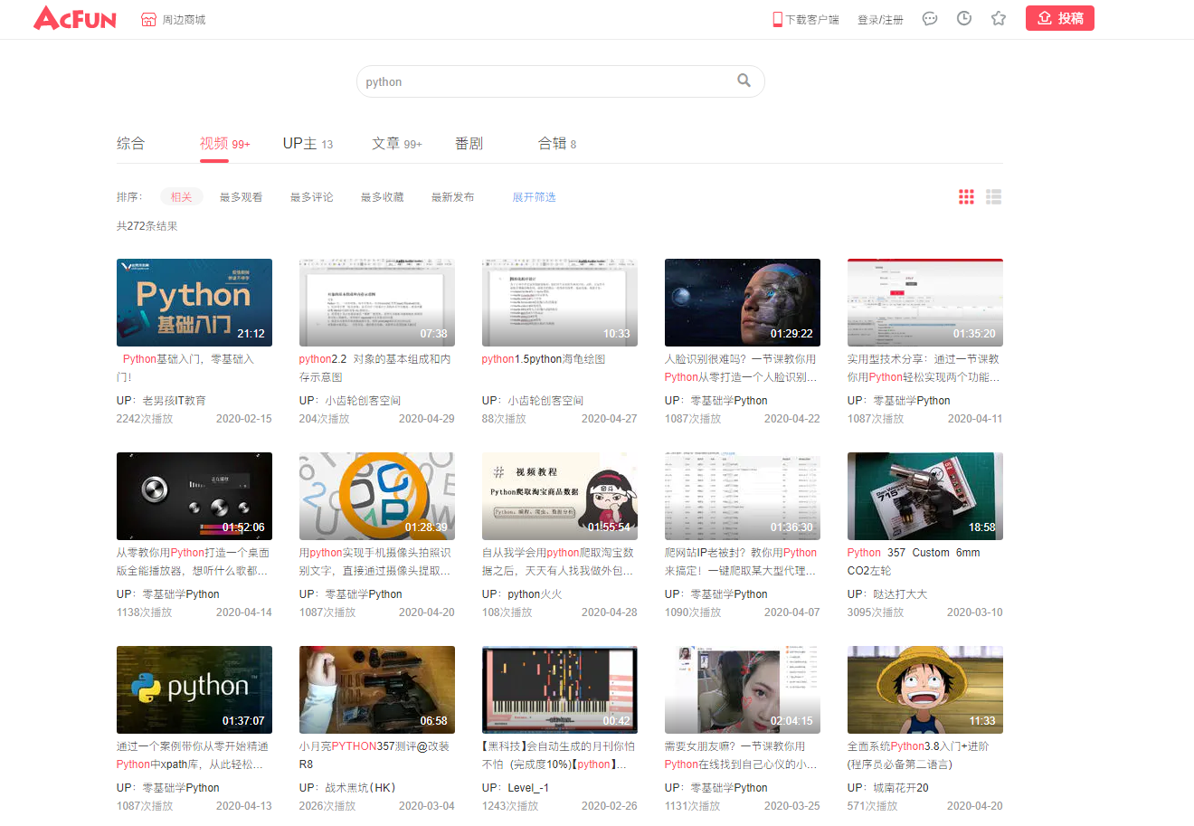Select the 合辑 8 tab
The width and height of the screenshot is (1194, 826).
pyautogui.click(x=556, y=143)
